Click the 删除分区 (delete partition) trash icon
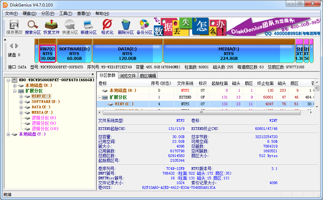This screenshot has width=323, height=200. coord(126,27)
